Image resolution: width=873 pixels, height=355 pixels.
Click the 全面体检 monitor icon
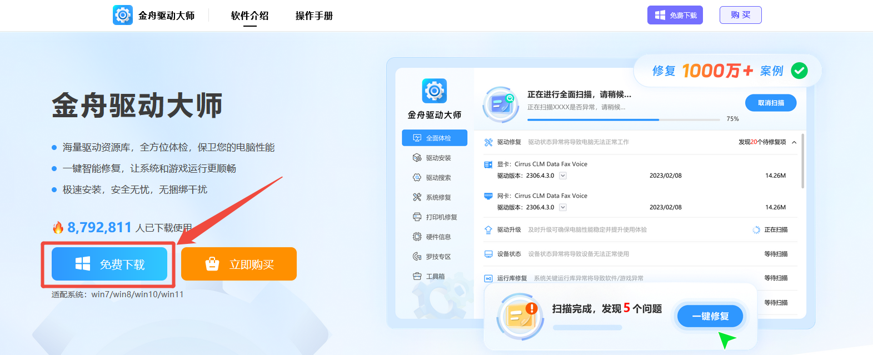click(x=417, y=138)
